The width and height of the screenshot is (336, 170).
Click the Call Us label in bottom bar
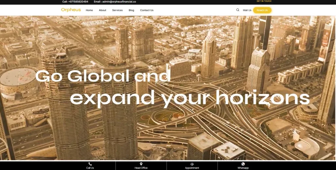90,168
